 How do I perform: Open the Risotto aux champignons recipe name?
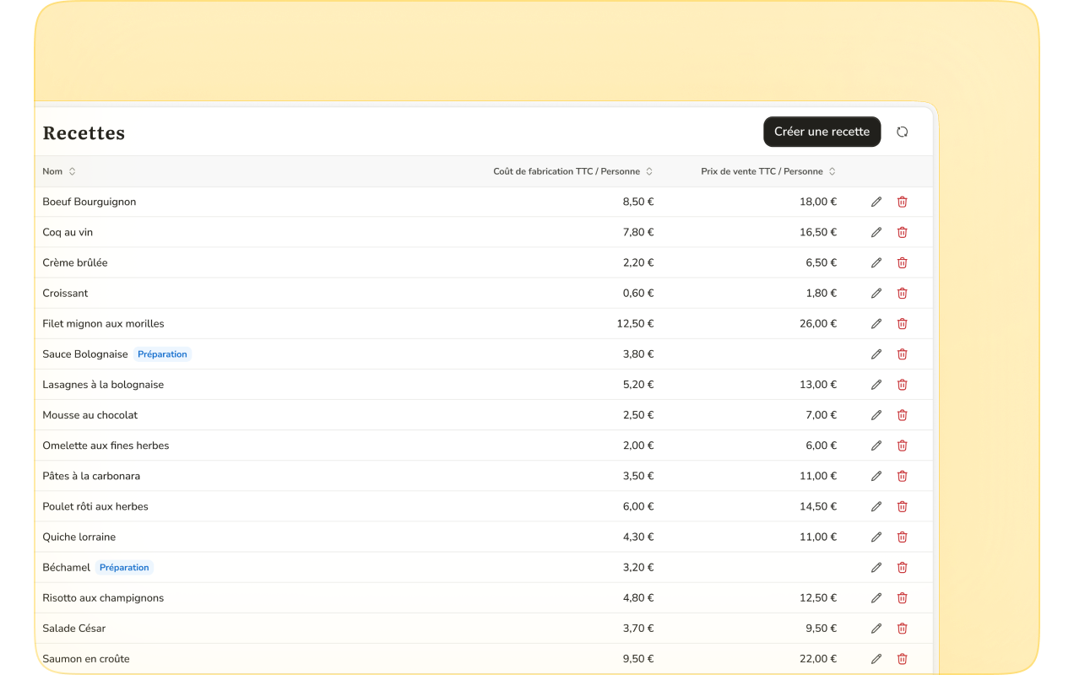[x=103, y=598]
